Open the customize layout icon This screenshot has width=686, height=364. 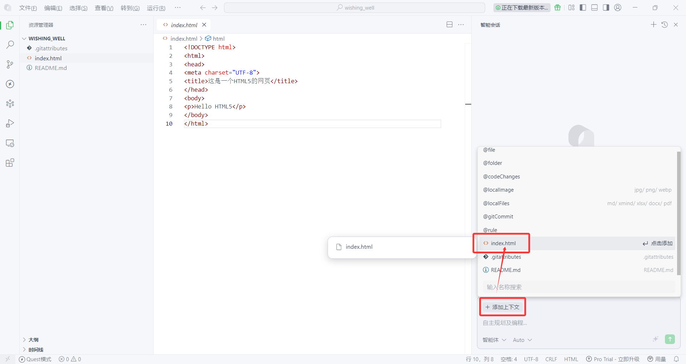coord(571,7)
